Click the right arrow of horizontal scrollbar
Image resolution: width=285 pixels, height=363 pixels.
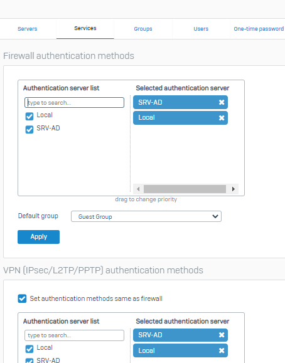(234, 189)
